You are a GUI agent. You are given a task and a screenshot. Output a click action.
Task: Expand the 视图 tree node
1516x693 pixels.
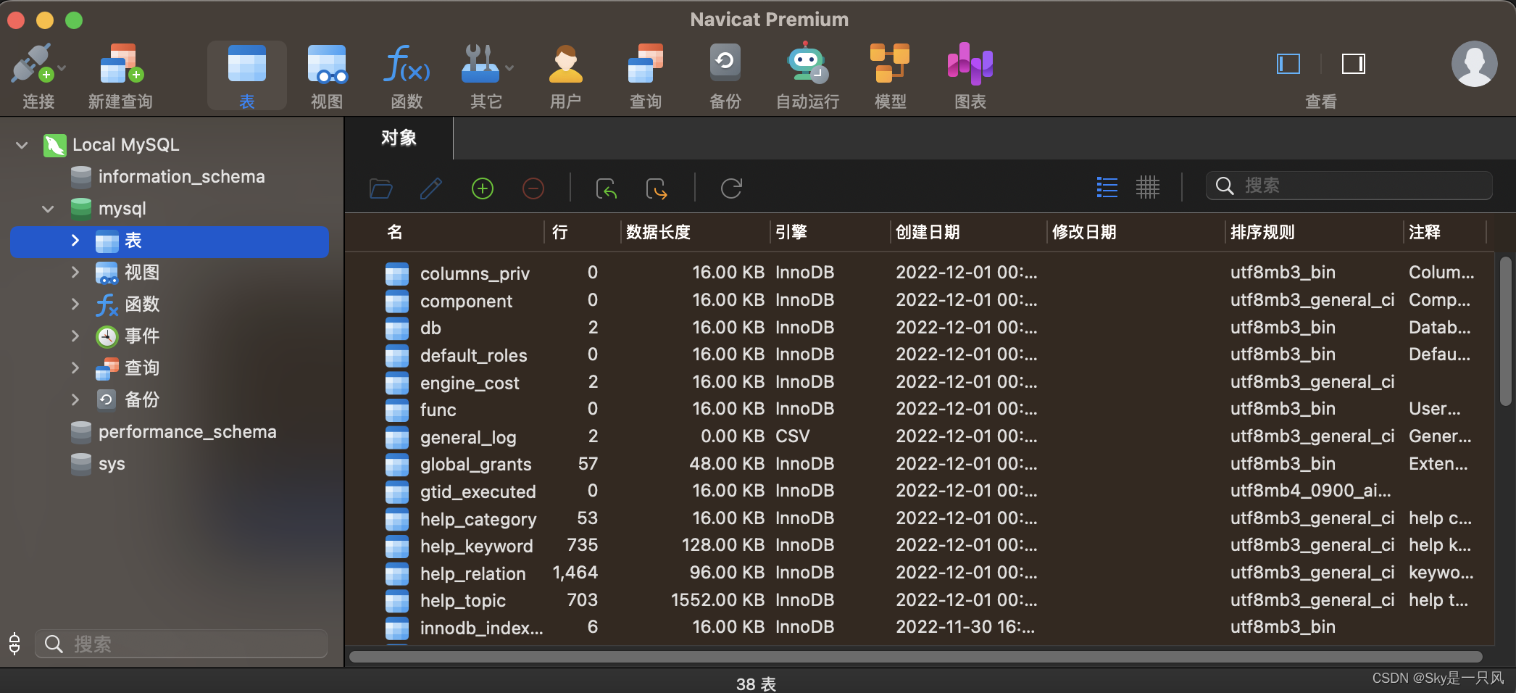point(75,273)
